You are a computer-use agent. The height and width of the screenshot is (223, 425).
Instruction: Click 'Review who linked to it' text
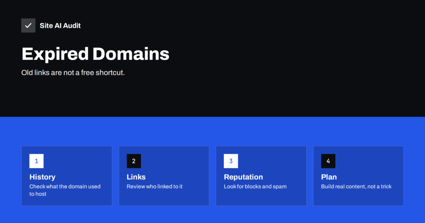[154, 187]
